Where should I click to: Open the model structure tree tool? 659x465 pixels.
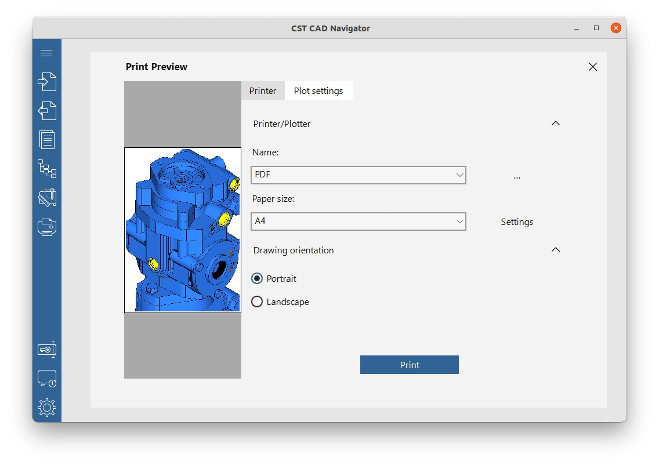pyautogui.click(x=46, y=169)
